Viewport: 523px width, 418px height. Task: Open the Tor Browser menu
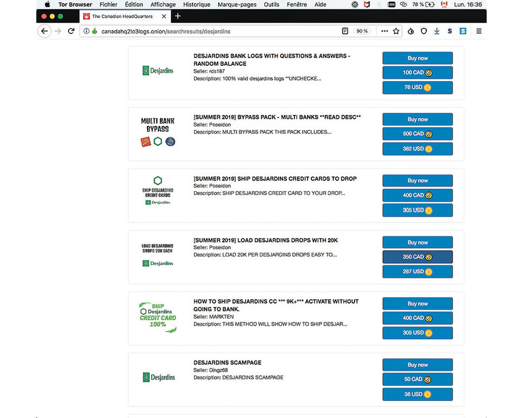pos(75,4)
